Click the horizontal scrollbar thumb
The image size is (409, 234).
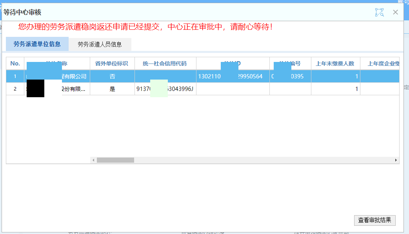tap(115, 160)
